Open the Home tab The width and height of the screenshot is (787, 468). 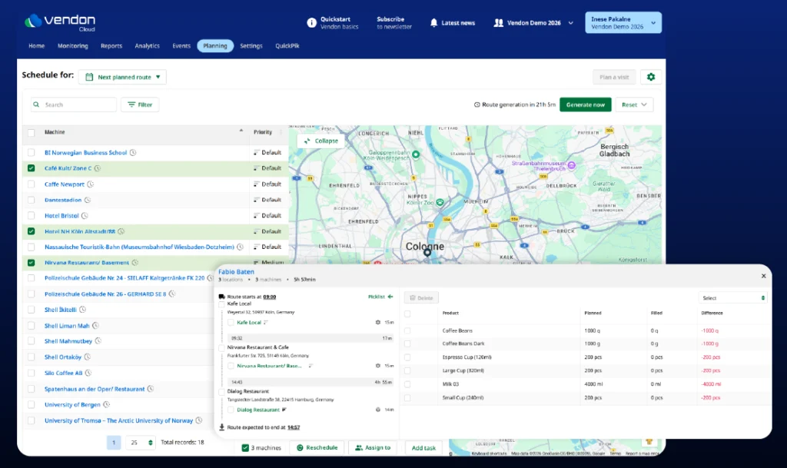click(36, 45)
